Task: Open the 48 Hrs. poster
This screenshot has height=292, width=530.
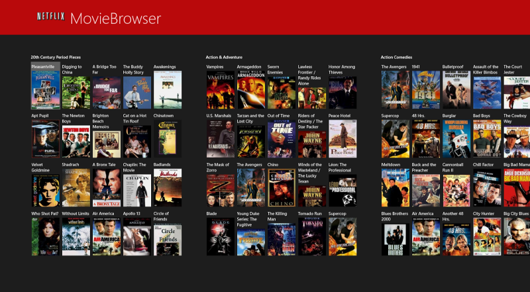Action: [x=425, y=138]
